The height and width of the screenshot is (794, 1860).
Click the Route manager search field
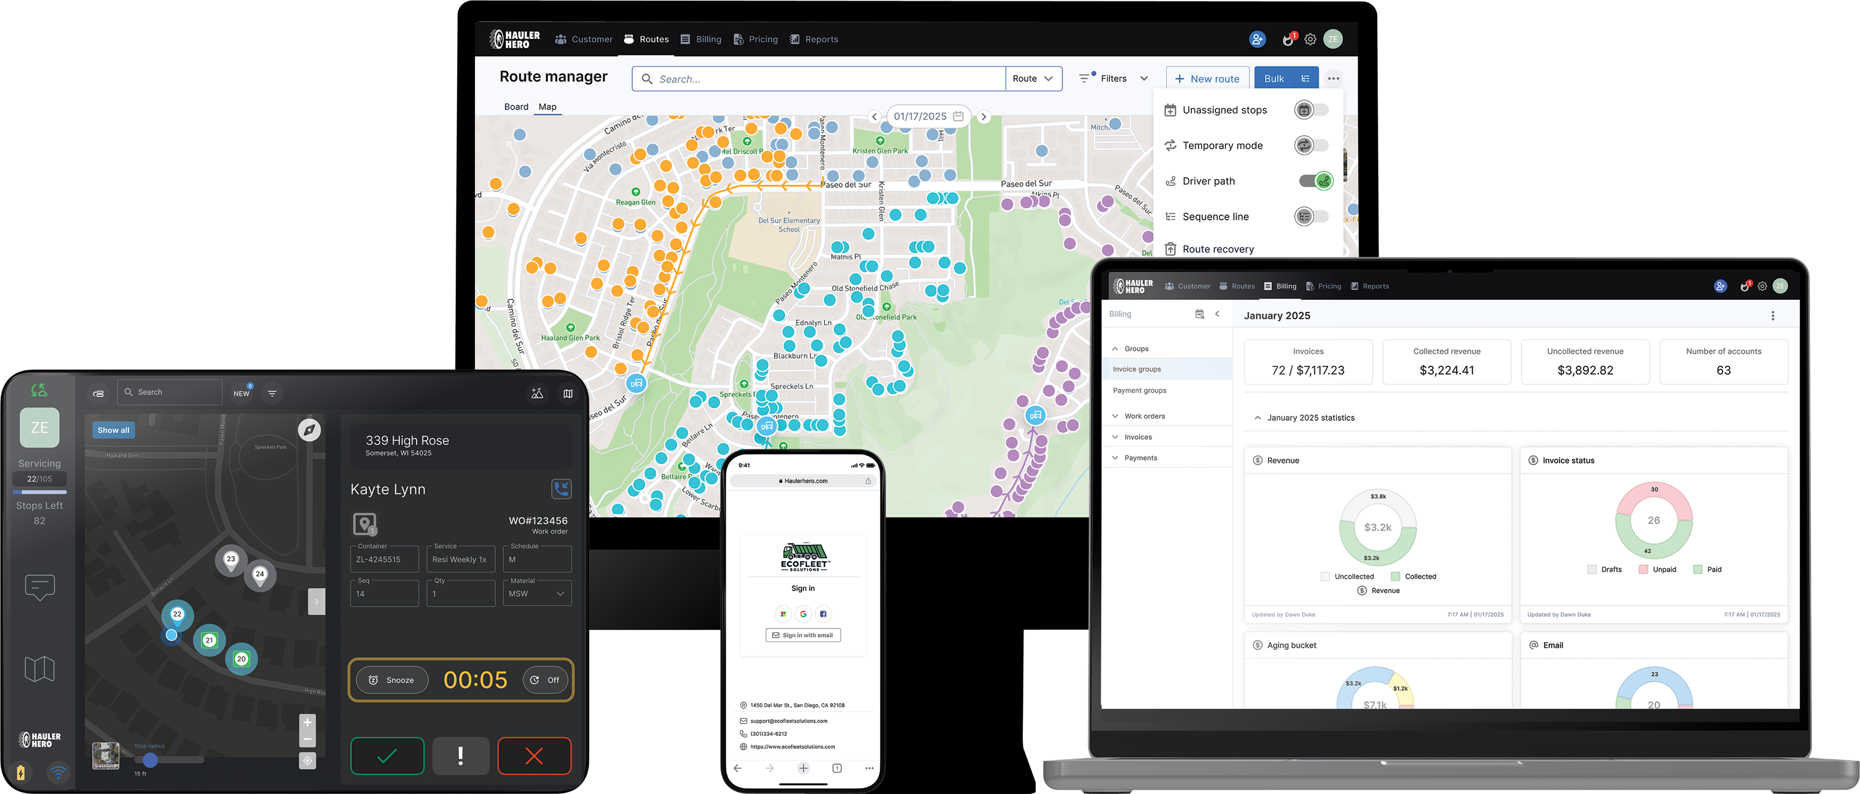[x=819, y=79]
